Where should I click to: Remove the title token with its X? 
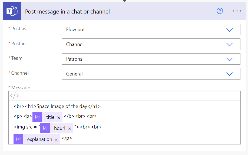58,117
